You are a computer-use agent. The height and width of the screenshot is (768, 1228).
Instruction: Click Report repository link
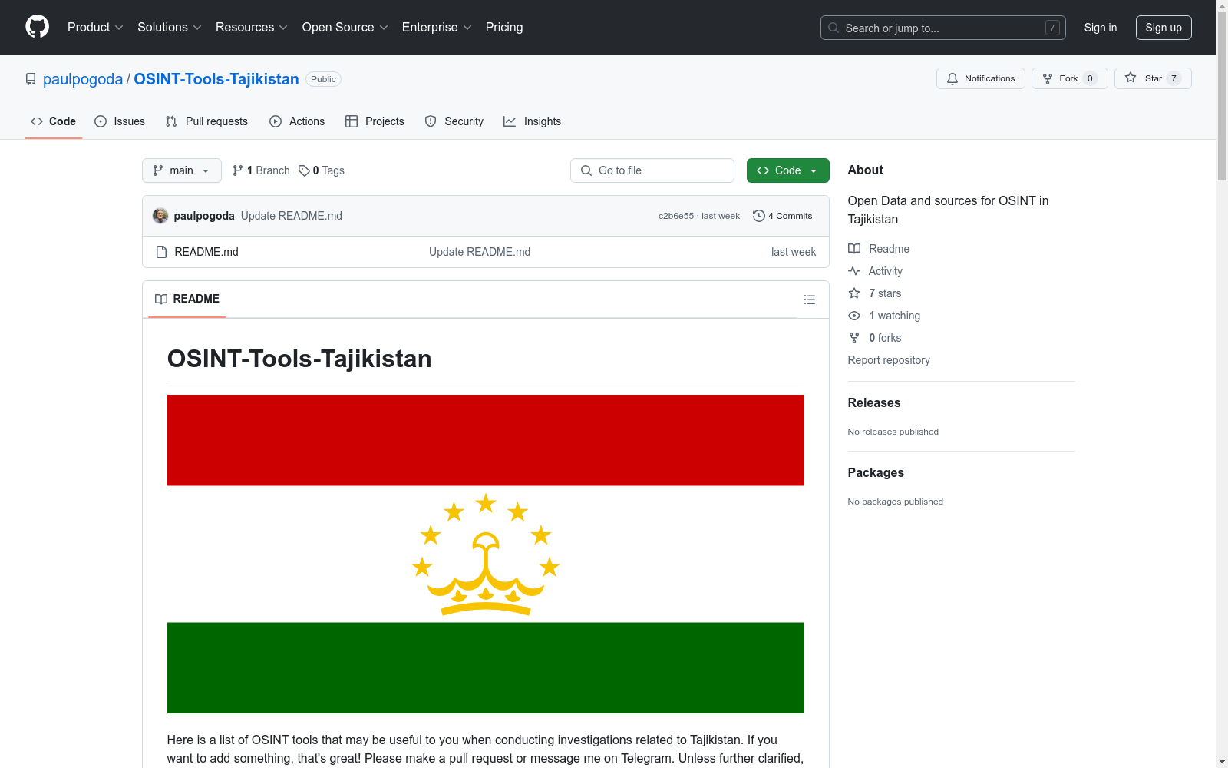889,360
